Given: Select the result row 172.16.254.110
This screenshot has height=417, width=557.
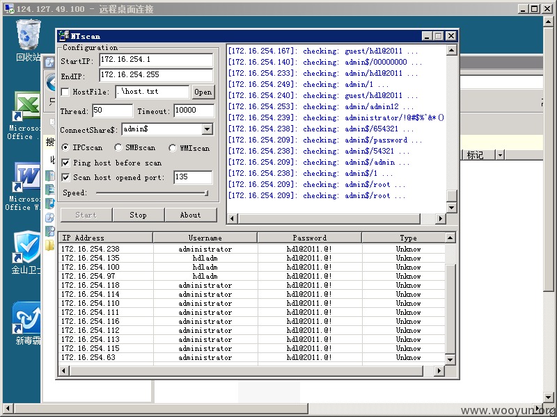Looking at the screenshot, I should coord(252,303).
